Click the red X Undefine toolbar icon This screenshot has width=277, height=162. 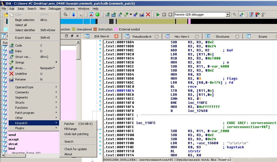(148, 15)
